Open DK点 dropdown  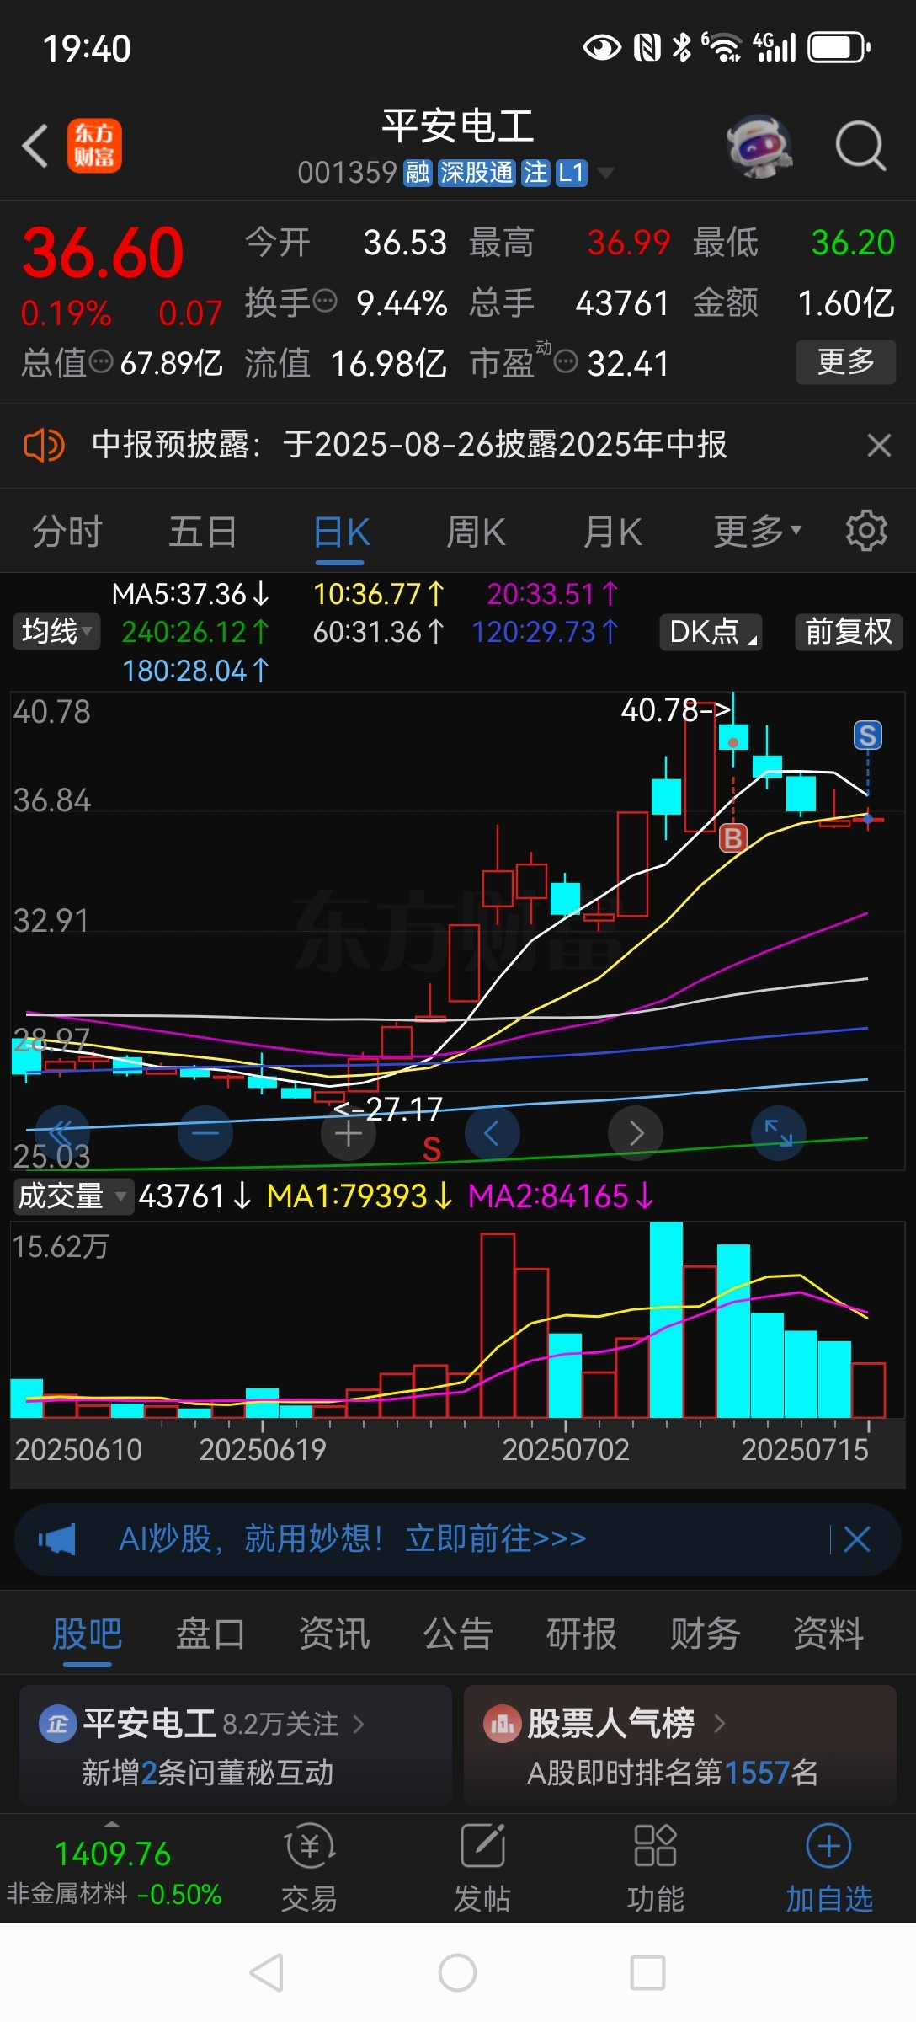pos(711,631)
